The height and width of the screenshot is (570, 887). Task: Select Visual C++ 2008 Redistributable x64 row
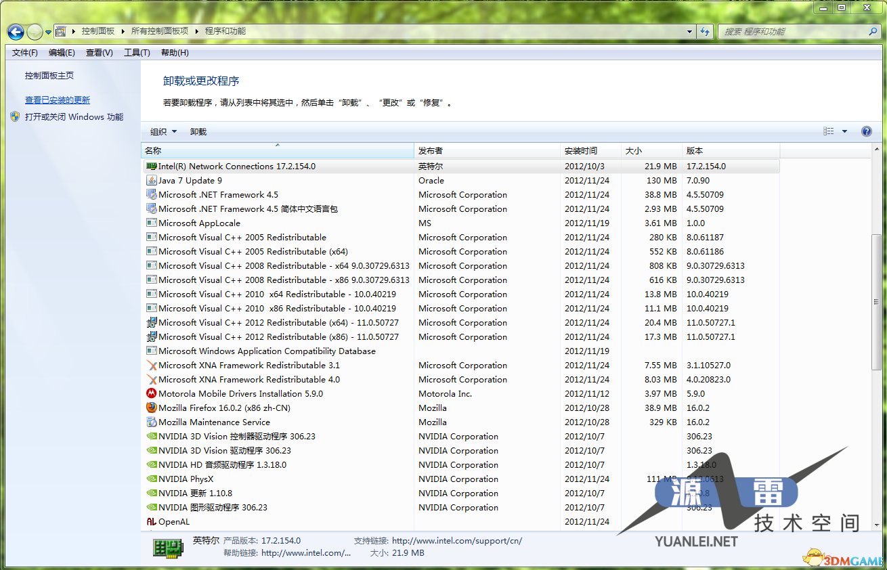(460, 266)
